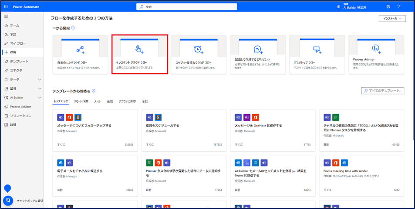Viewport: 415px width, 209px height.
Task: Open AI Builder でメールのセンチメントを分析 template
Action: [273, 176]
